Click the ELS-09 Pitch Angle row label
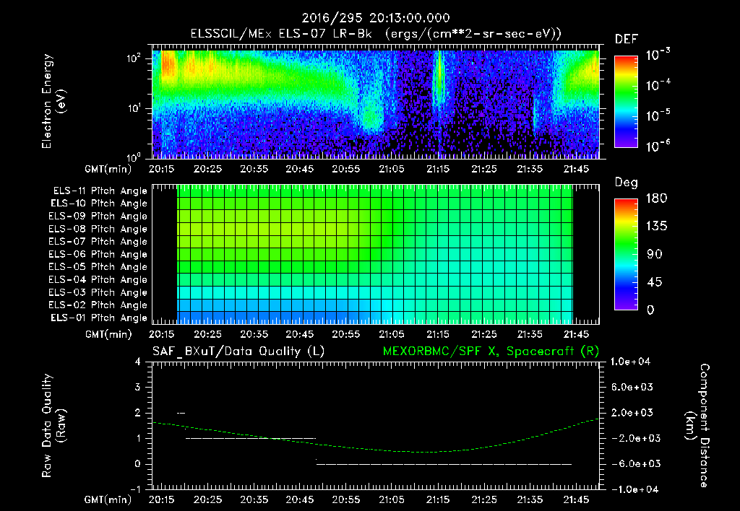 tap(98, 217)
